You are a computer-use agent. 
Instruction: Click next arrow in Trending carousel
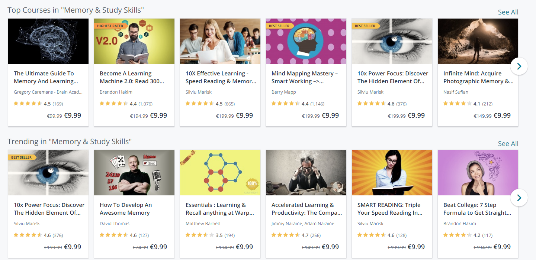tap(519, 198)
